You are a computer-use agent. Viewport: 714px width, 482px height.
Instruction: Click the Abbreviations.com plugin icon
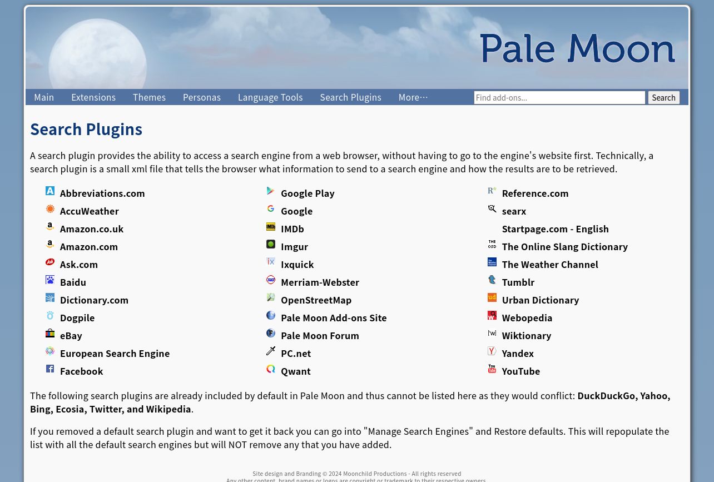(x=50, y=191)
